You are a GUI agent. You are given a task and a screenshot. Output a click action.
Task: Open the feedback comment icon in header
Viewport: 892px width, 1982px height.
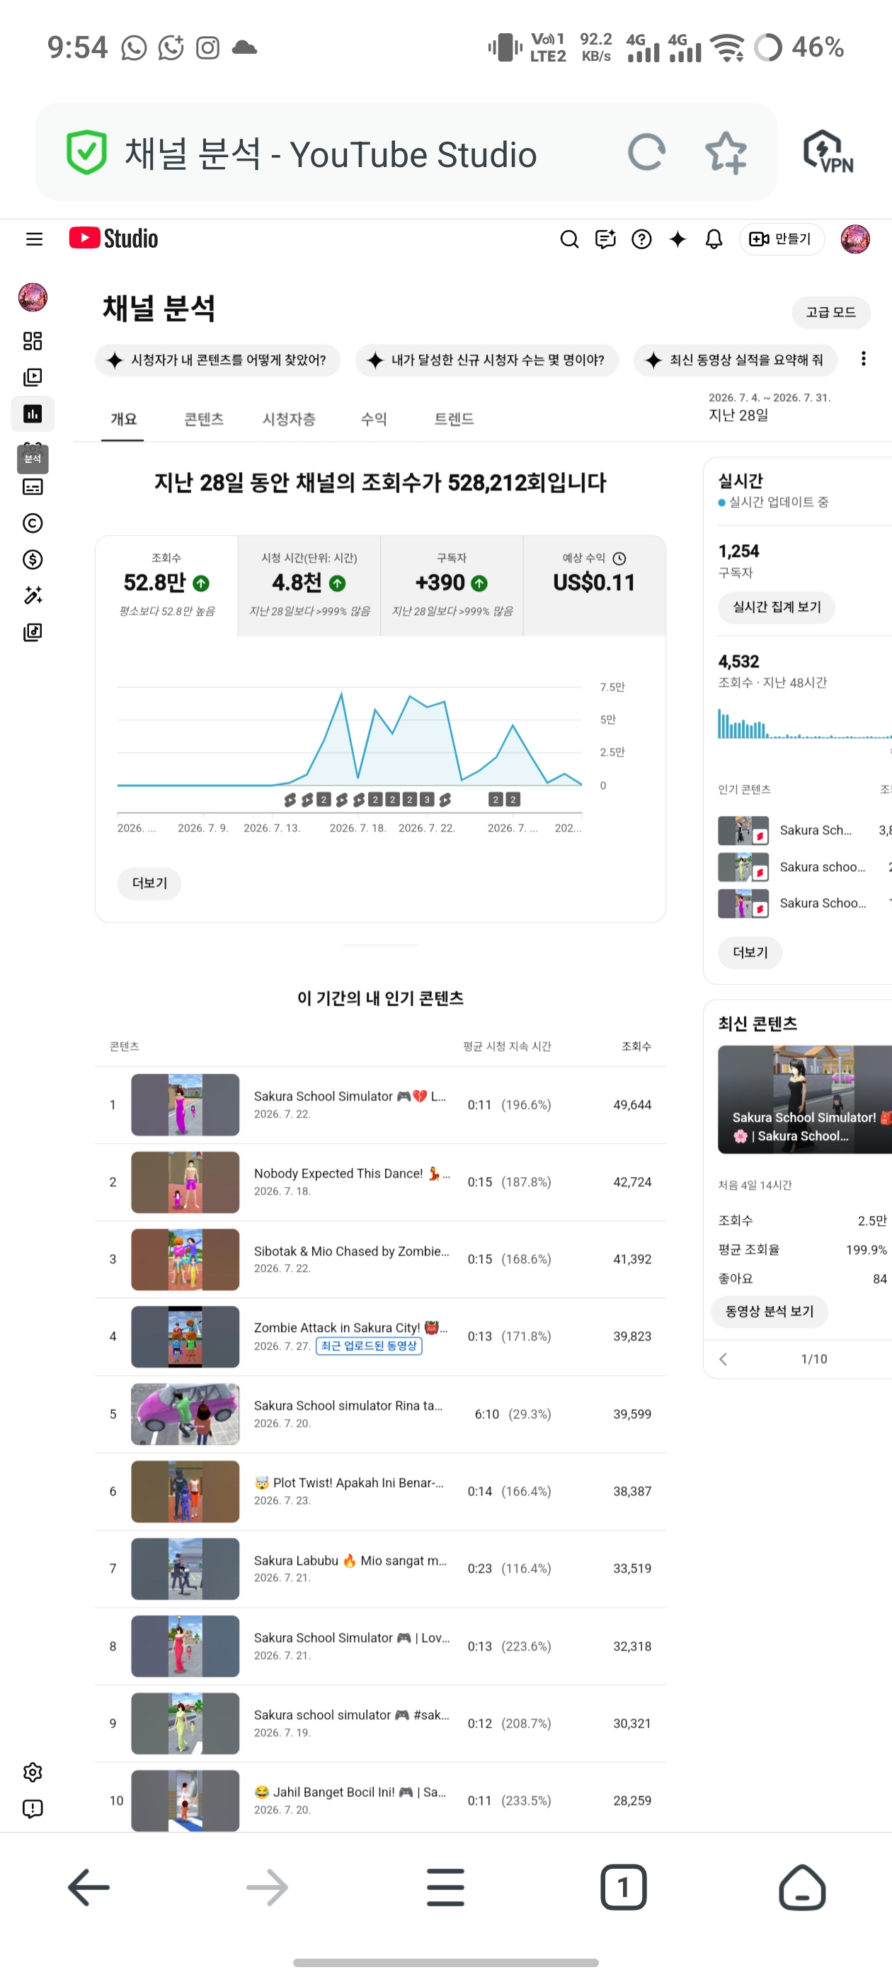click(x=606, y=239)
